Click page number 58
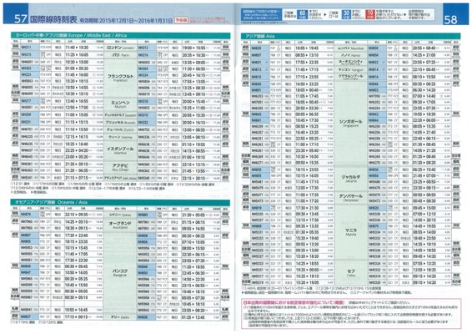The height and width of the screenshot is (334, 472). click(x=450, y=19)
